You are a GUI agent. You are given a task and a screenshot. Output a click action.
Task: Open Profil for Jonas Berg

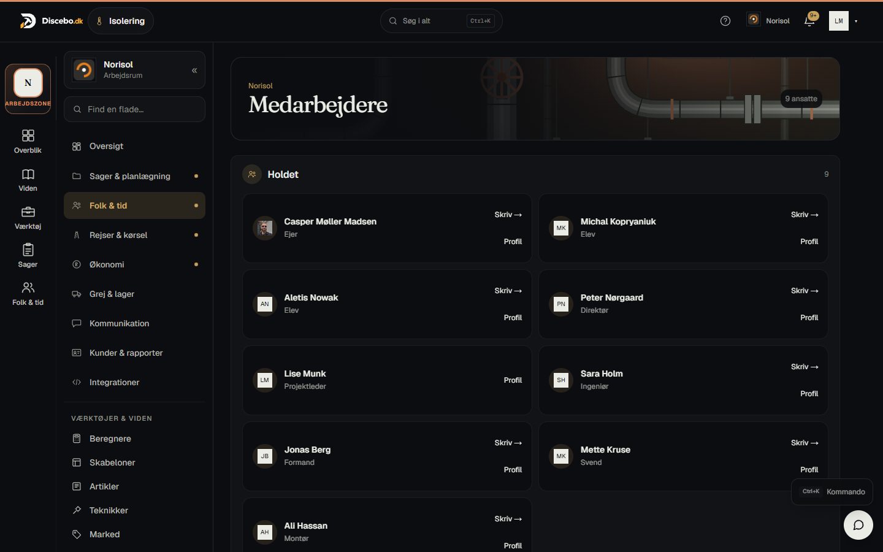click(x=513, y=470)
